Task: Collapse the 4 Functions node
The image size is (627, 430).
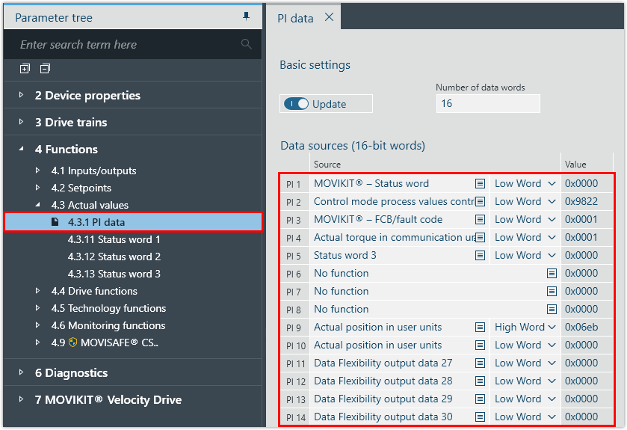Action: [22, 150]
